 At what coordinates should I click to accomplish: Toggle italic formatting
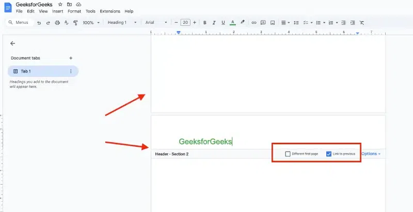pos(214,23)
